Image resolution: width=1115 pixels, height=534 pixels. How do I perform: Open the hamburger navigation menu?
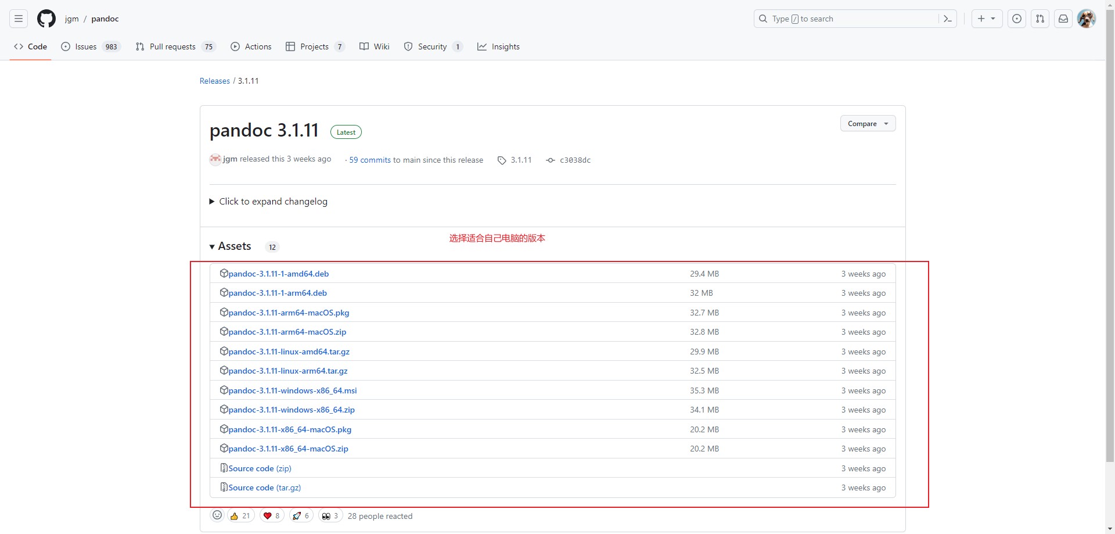(x=19, y=19)
